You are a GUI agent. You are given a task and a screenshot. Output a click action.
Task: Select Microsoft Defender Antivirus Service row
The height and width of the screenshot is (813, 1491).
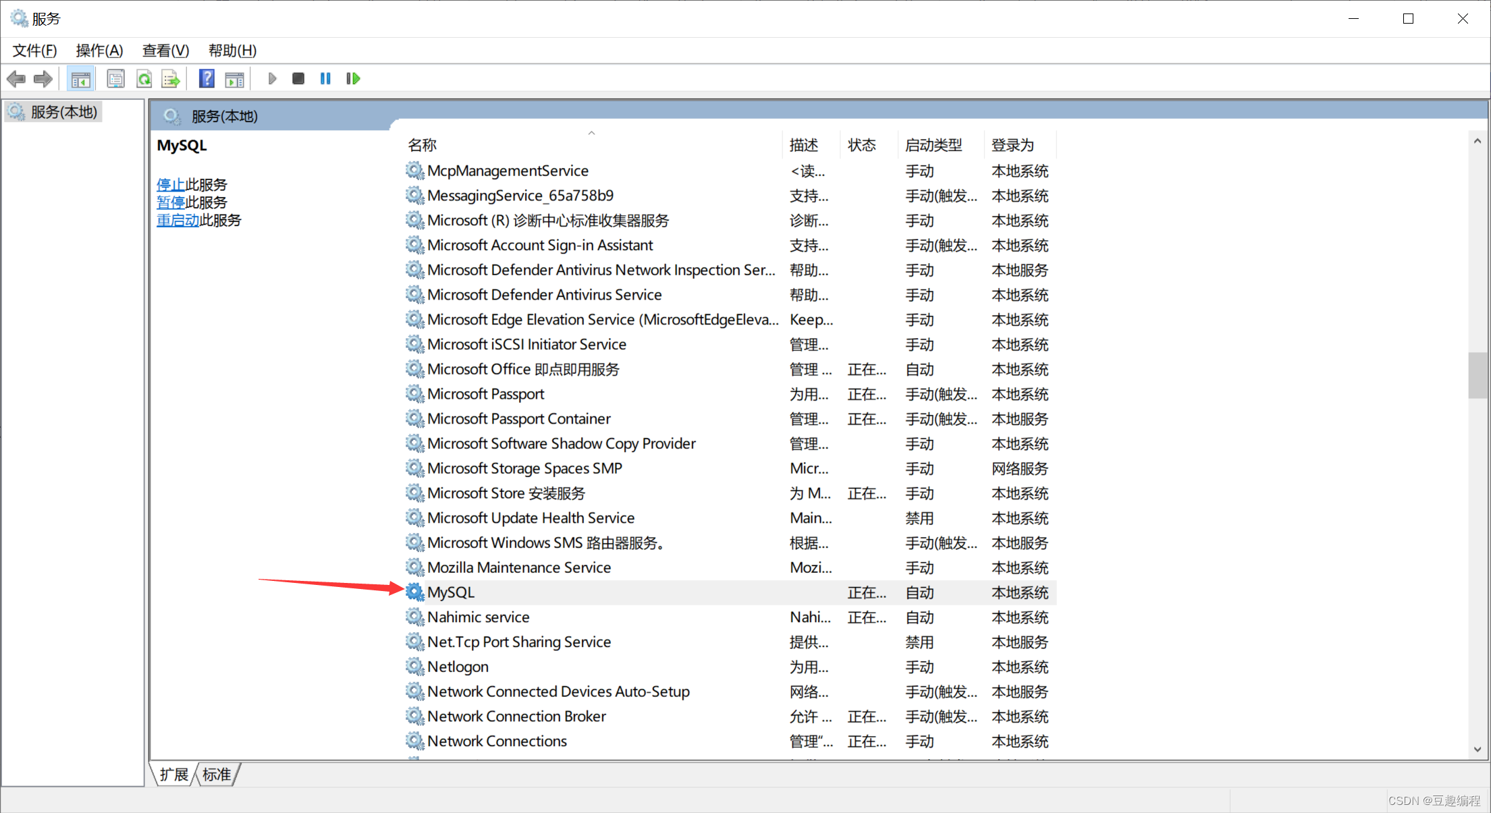(x=730, y=295)
